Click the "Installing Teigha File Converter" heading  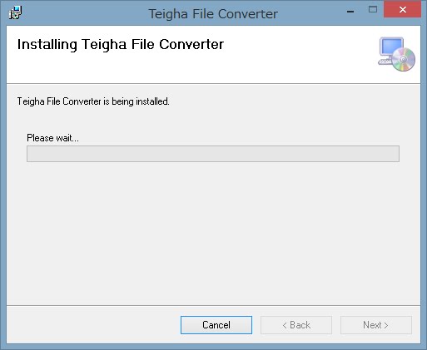coord(121,44)
